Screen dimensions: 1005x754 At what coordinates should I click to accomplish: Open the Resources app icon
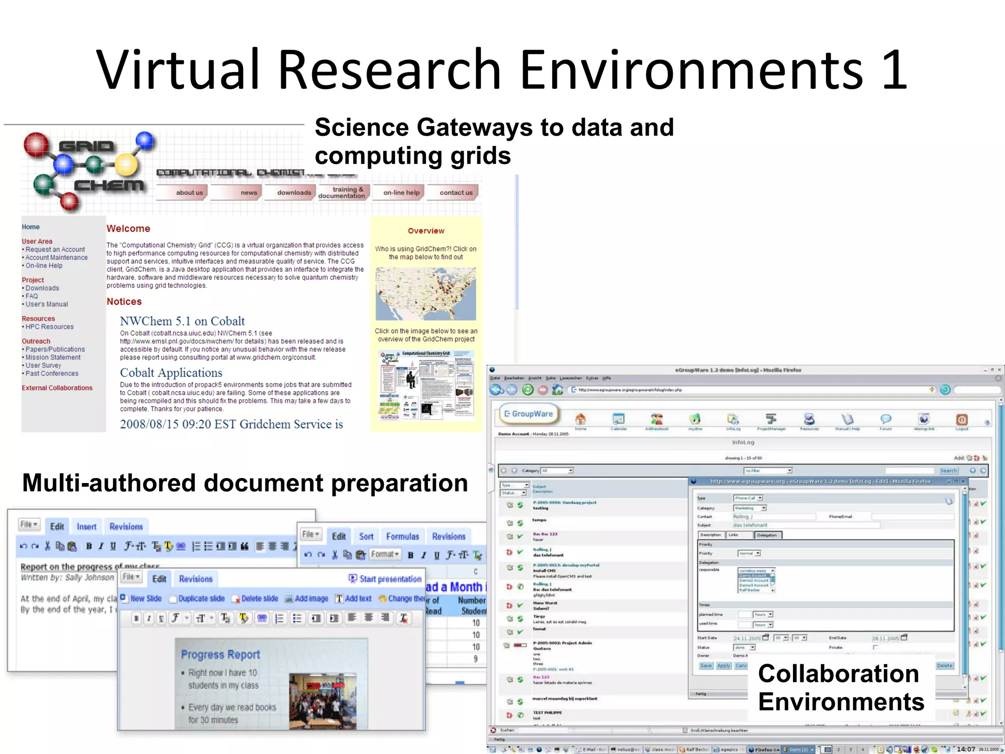click(809, 419)
